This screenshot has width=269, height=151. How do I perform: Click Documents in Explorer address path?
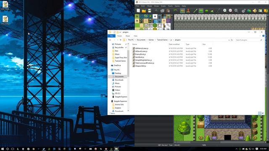click(141, 40)
